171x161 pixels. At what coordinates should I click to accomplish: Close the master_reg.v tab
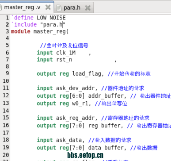48,7
